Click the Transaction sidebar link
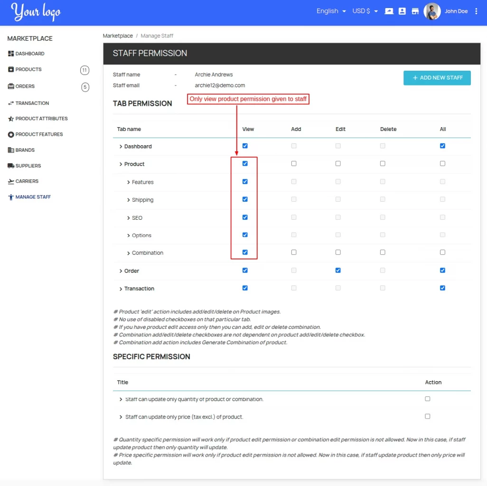The width and height of the screenshot is (487, 486). click(x=32, y=103)
